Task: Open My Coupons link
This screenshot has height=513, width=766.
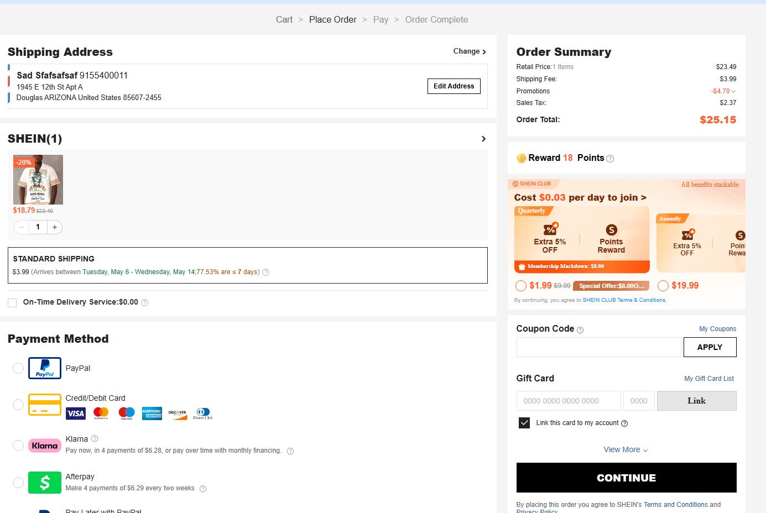Action: point(718,329)
